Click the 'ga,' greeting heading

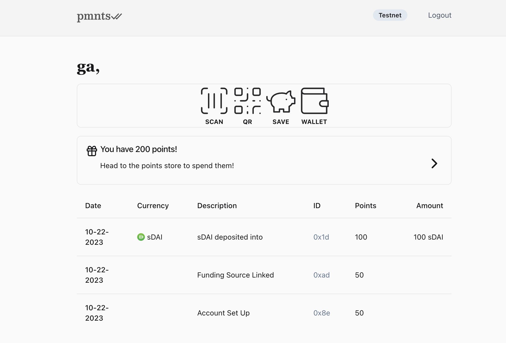[88, 68]
